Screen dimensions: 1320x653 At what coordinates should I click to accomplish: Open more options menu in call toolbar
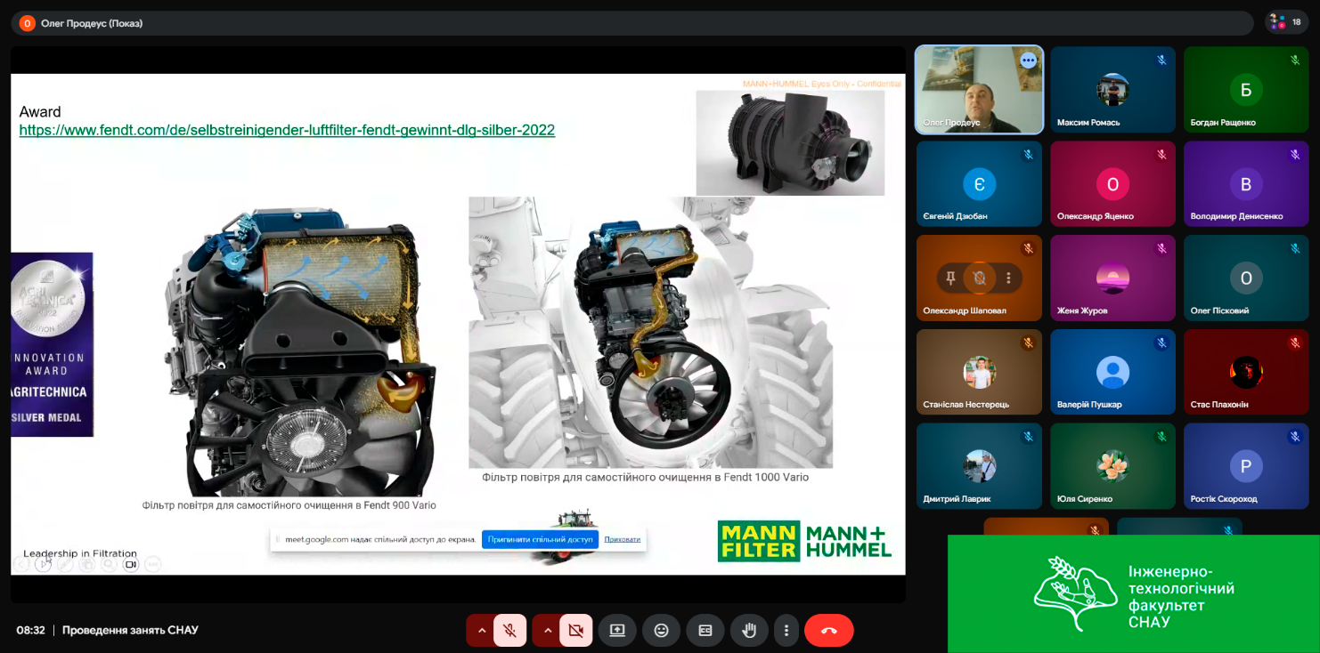[786, 630]
